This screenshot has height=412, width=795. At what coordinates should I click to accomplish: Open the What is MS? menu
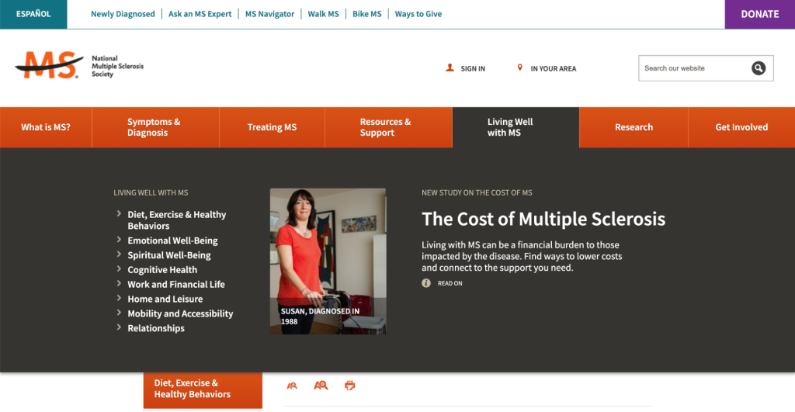point(46,127)
